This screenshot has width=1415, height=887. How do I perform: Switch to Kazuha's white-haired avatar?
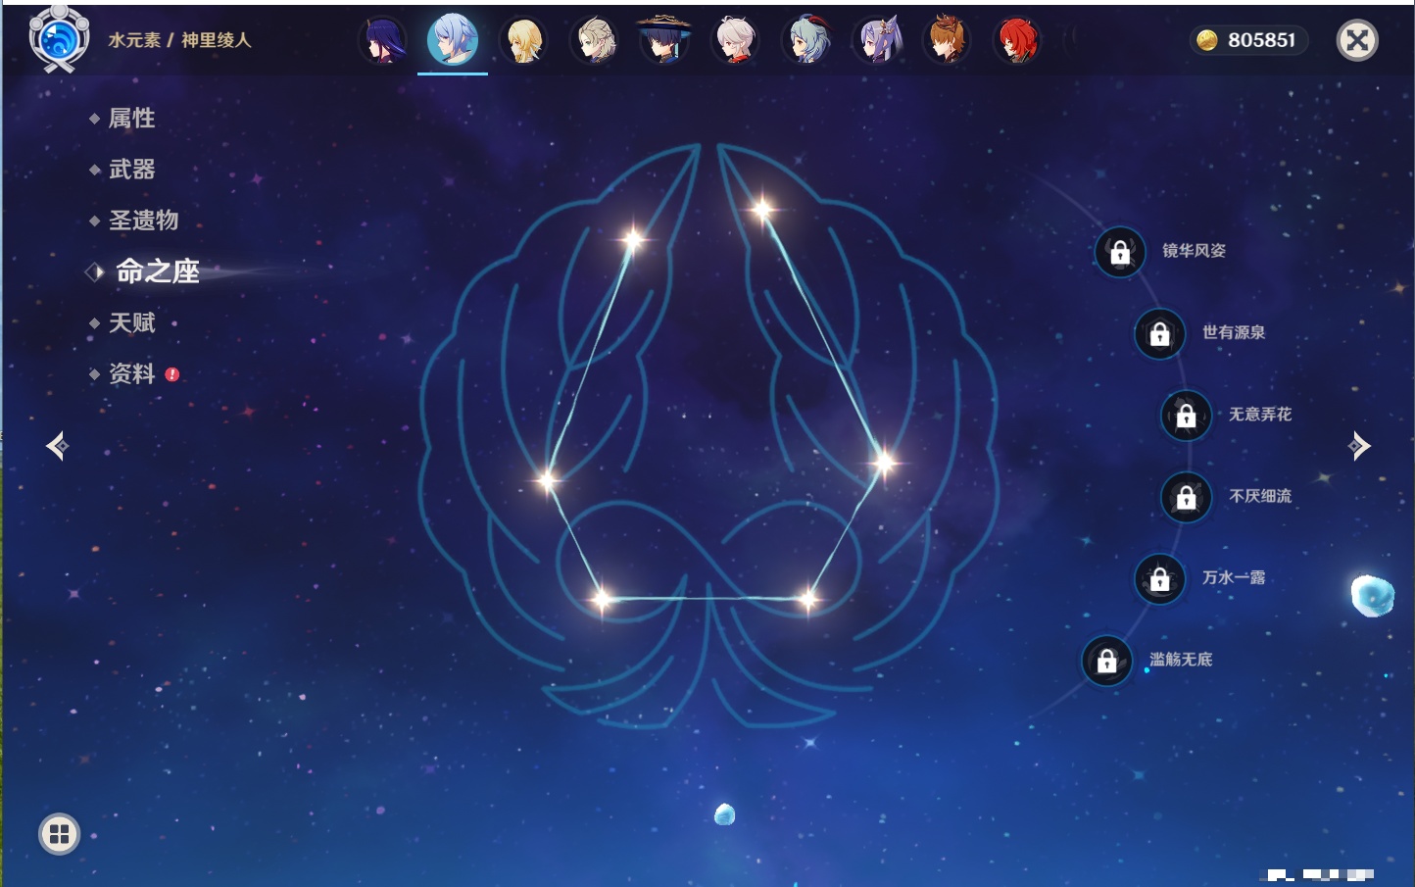tap(735, 40)
